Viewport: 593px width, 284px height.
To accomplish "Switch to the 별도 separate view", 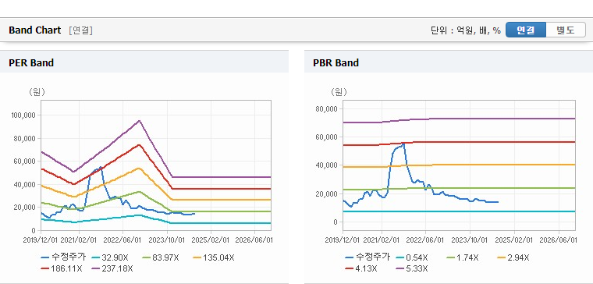I will [x=566, y=30].
